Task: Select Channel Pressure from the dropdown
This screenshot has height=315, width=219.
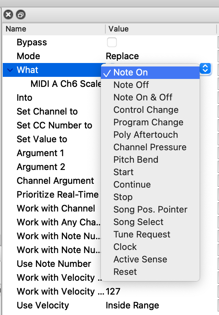Action: 150,147
